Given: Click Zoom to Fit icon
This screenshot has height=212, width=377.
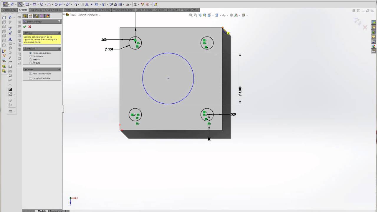Looking at the screenshot, I should click(x=191, y=15).
